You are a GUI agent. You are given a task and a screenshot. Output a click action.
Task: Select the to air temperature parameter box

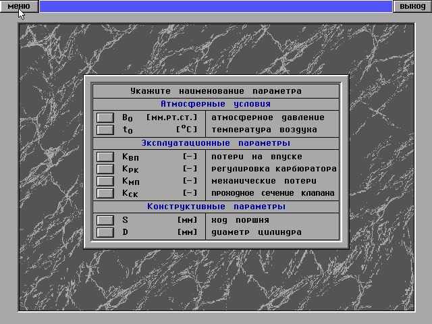click(105, 130)
